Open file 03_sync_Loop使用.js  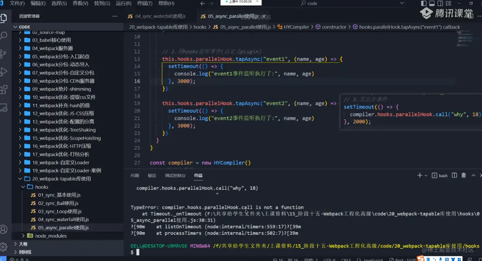click(68, 211)
